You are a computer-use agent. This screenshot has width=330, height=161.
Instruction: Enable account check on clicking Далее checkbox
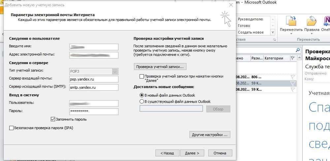(142, 76)
